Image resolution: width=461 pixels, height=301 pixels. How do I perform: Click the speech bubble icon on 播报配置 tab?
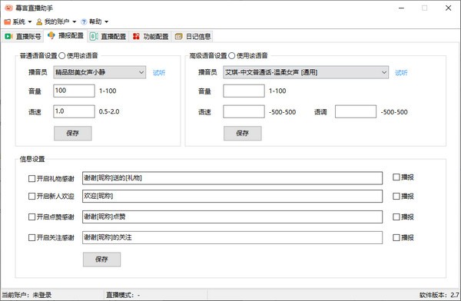51,35
